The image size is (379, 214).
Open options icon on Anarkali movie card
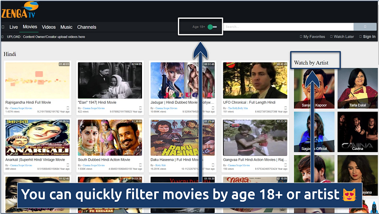tap(68, 165)
